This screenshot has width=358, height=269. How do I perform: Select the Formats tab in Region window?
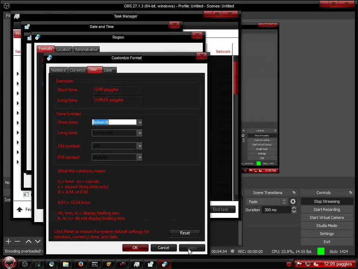pyautogui.click(x=45, y=49)
